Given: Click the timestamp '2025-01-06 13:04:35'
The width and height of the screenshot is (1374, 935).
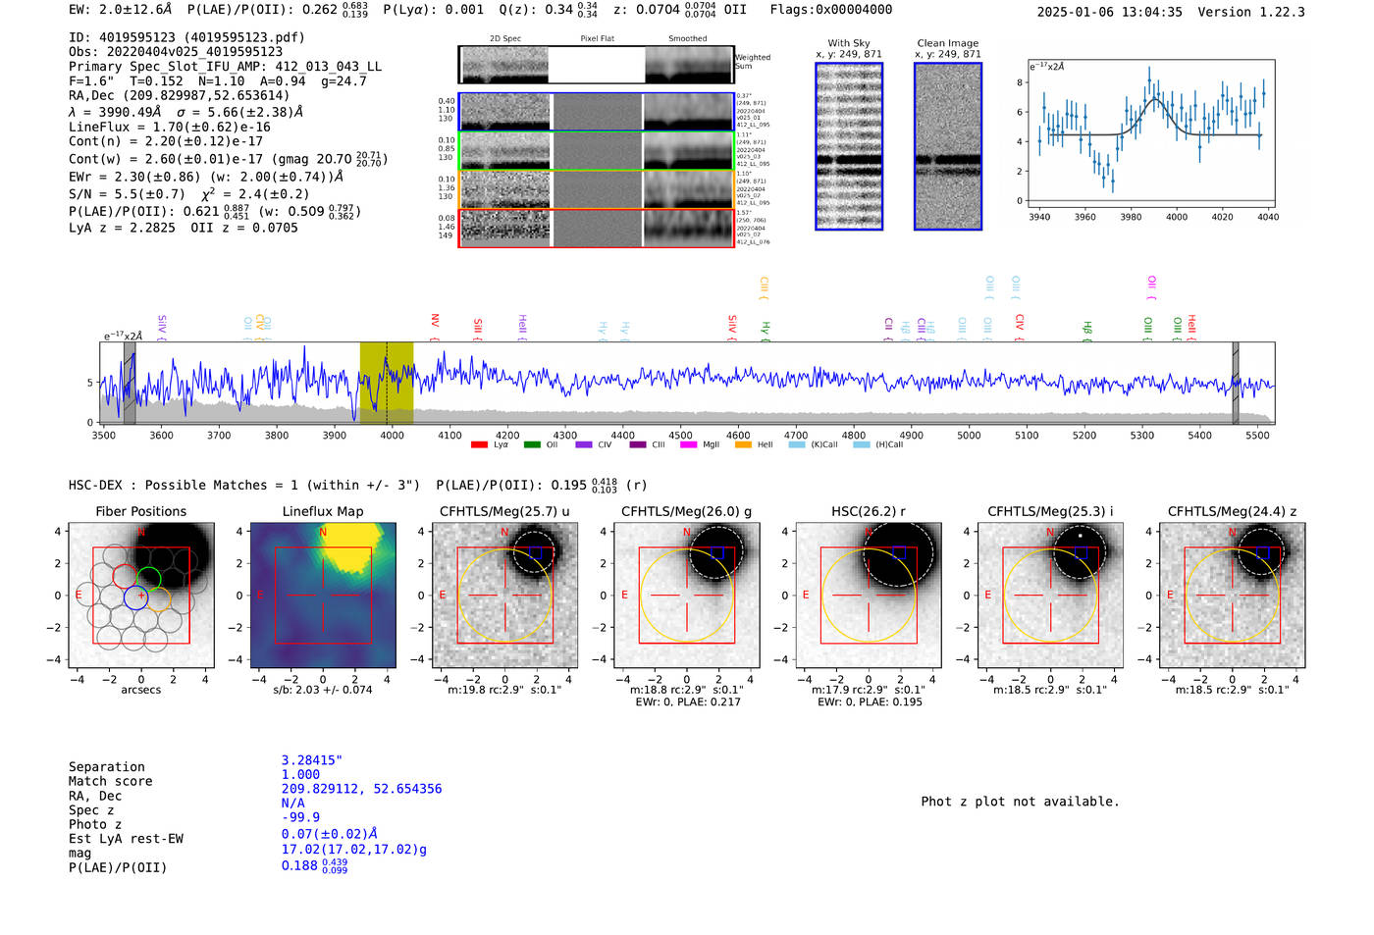Looking at the screenshot, I should 1109,13.
